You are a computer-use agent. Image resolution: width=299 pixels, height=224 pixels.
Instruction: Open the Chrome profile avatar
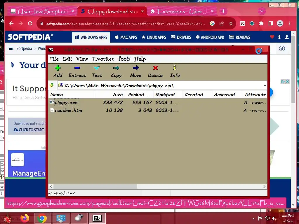coord(280,23)
